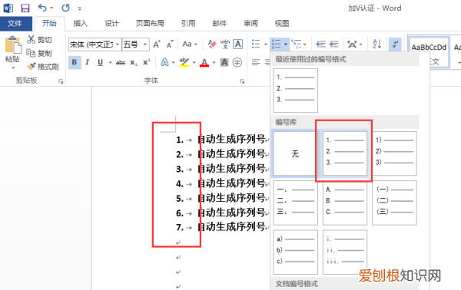461x290 pixels.
Task: Toggle Underline formatting
Action: (100, 62)
